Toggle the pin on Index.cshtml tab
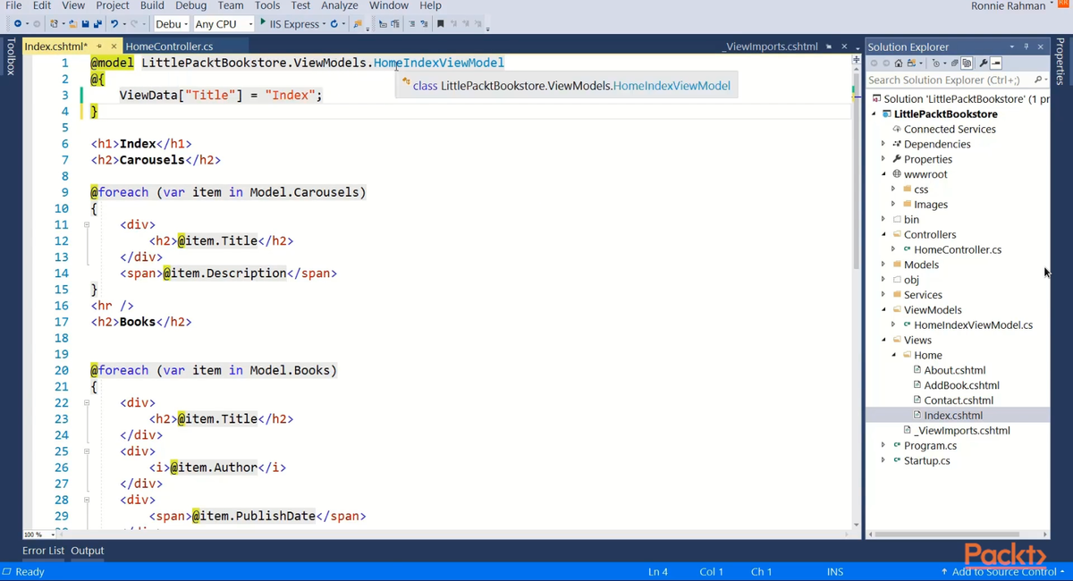 [99, 46]
